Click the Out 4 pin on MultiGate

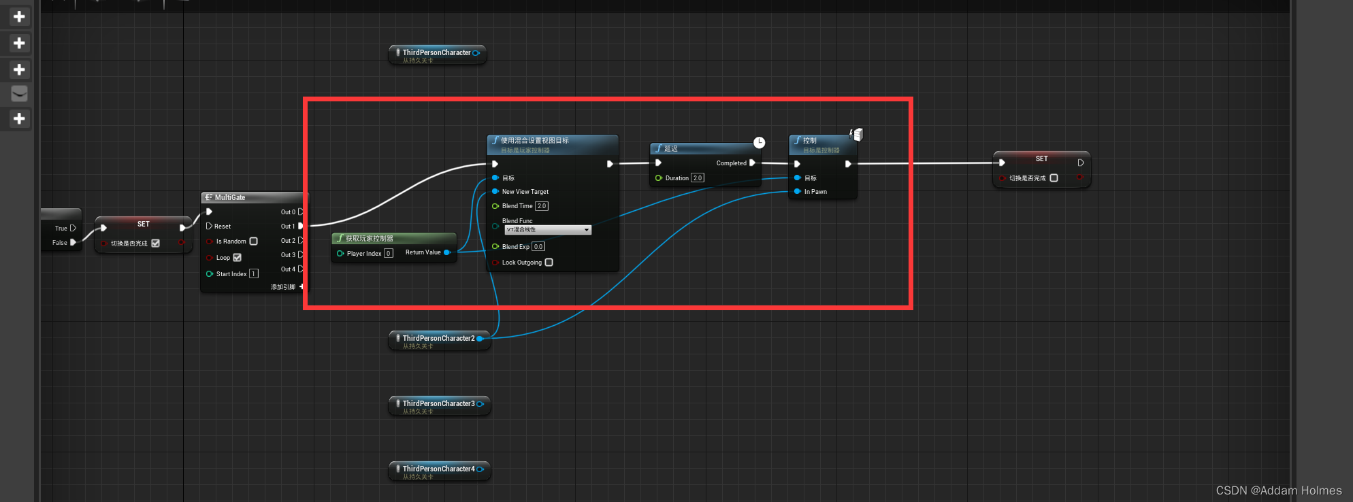click(x=300, y=269)
